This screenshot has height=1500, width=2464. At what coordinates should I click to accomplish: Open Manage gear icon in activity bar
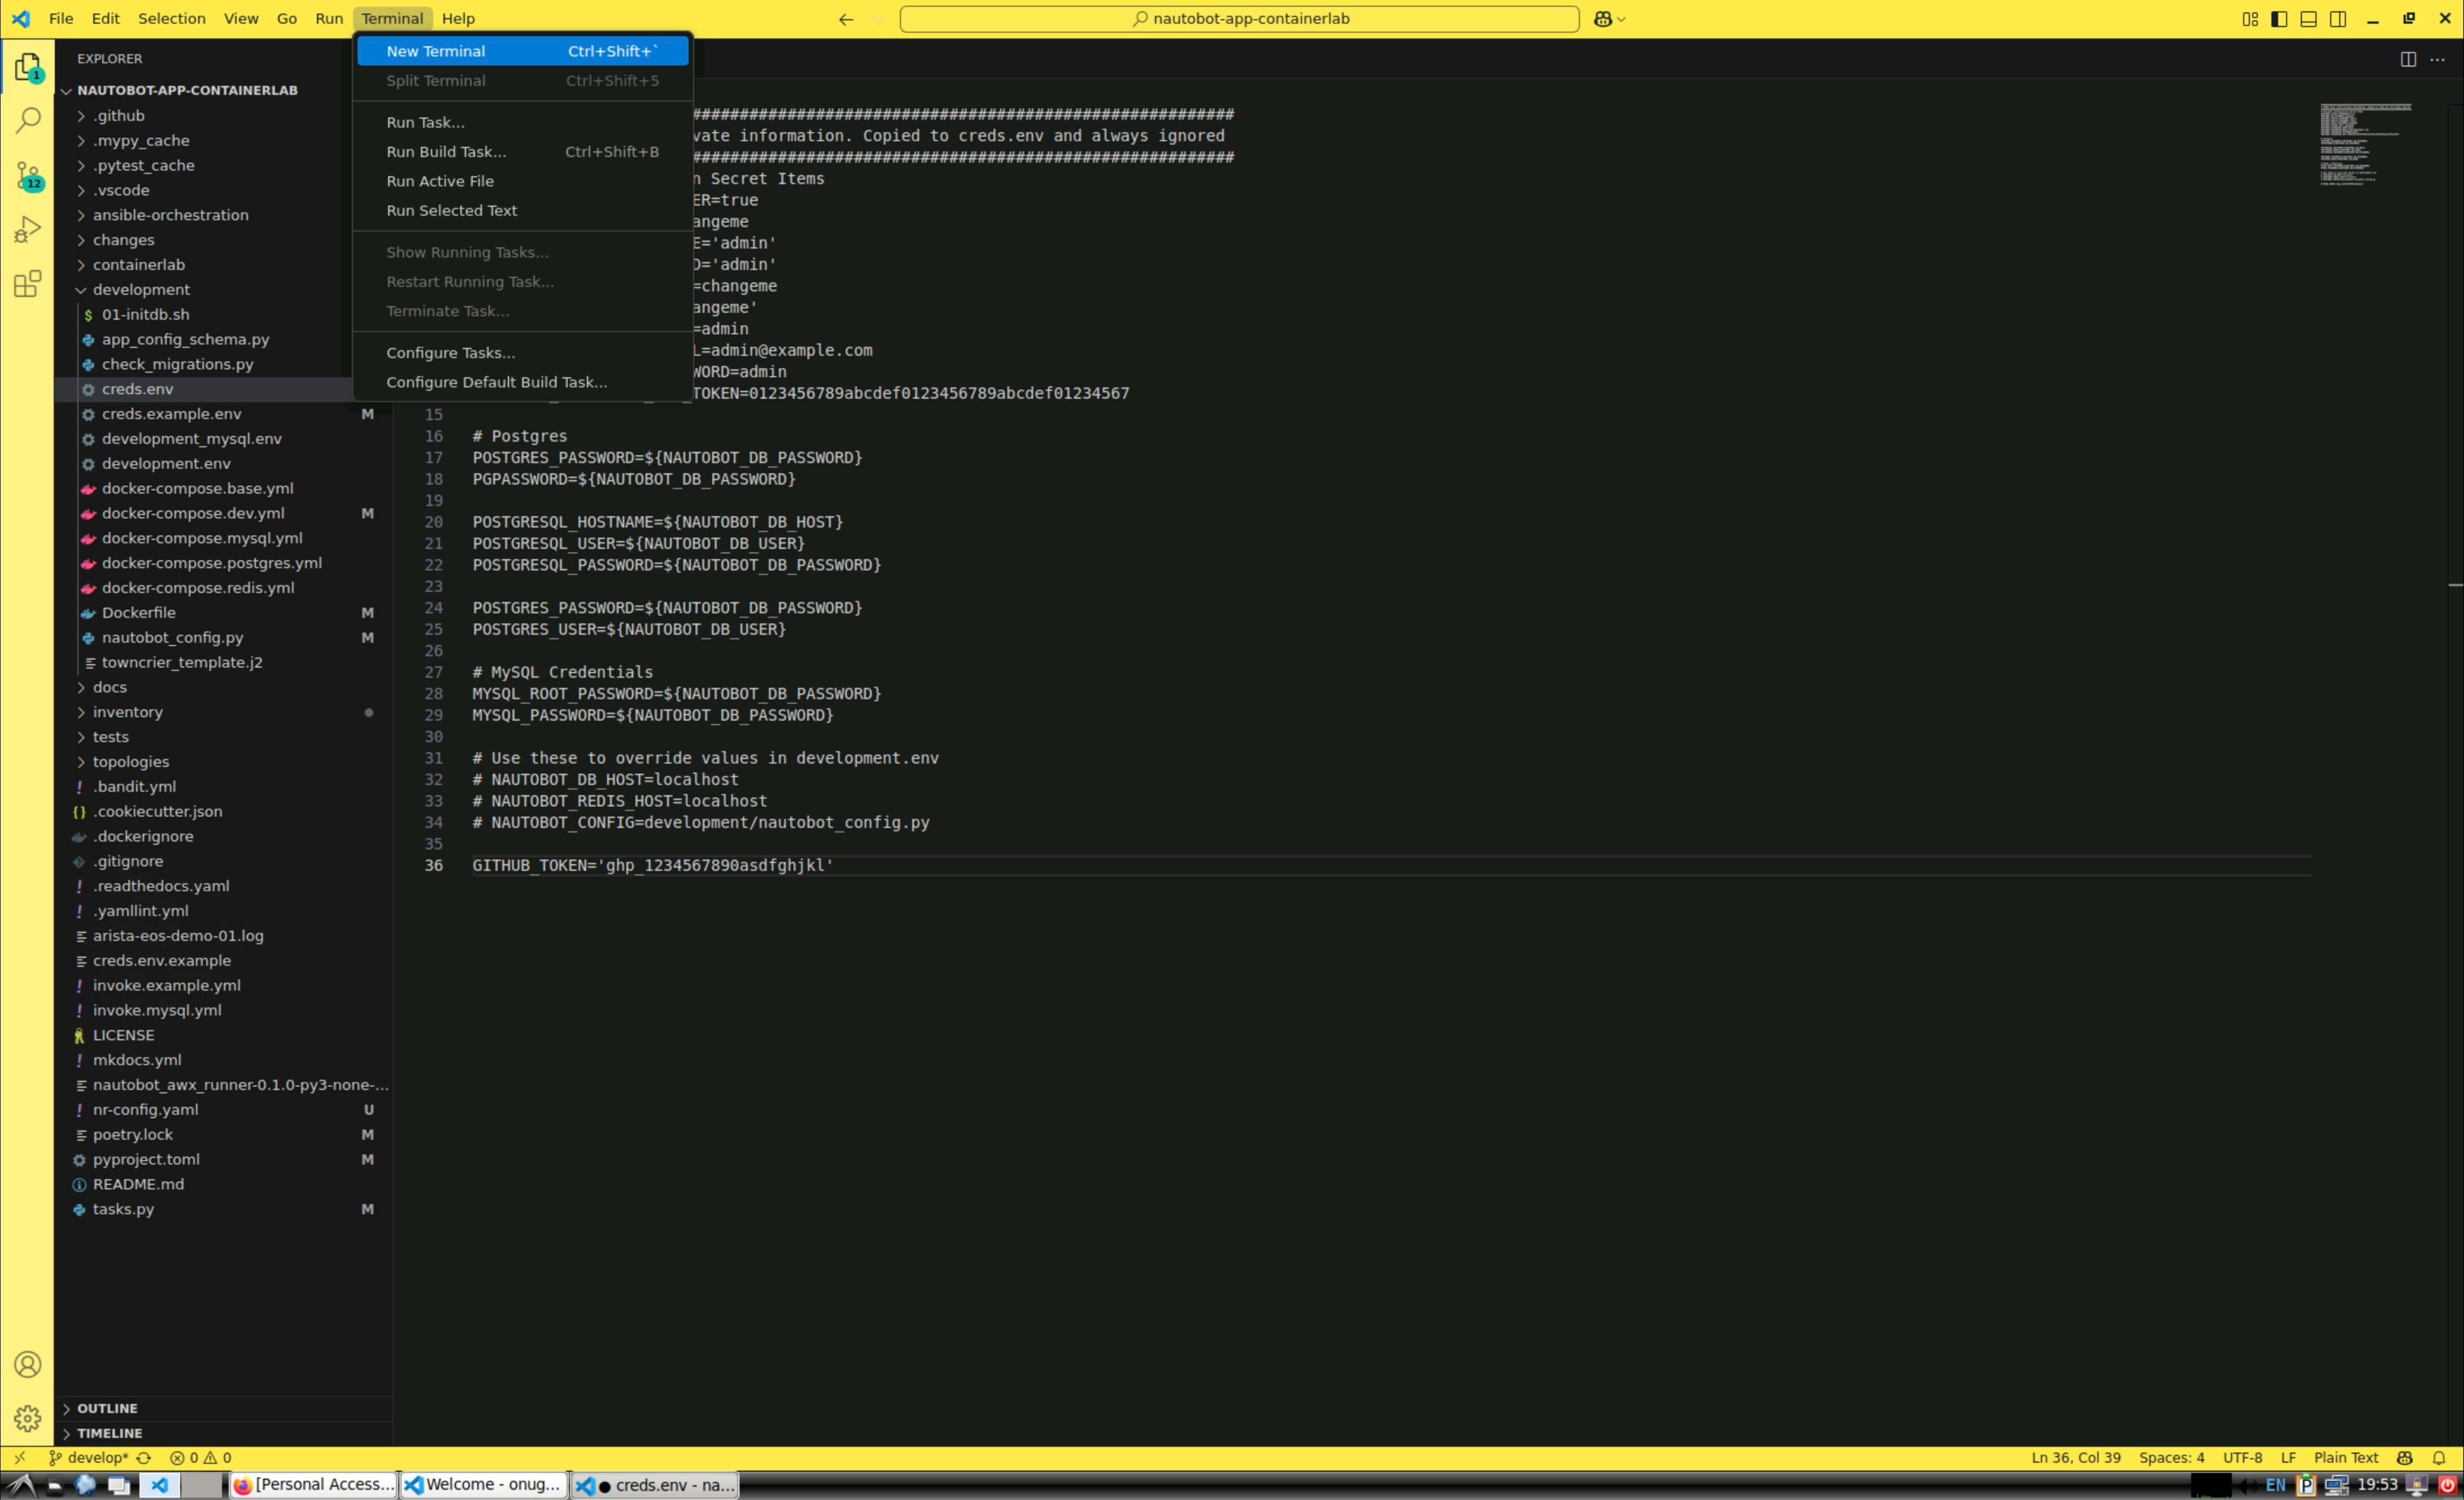[28, 1418]
